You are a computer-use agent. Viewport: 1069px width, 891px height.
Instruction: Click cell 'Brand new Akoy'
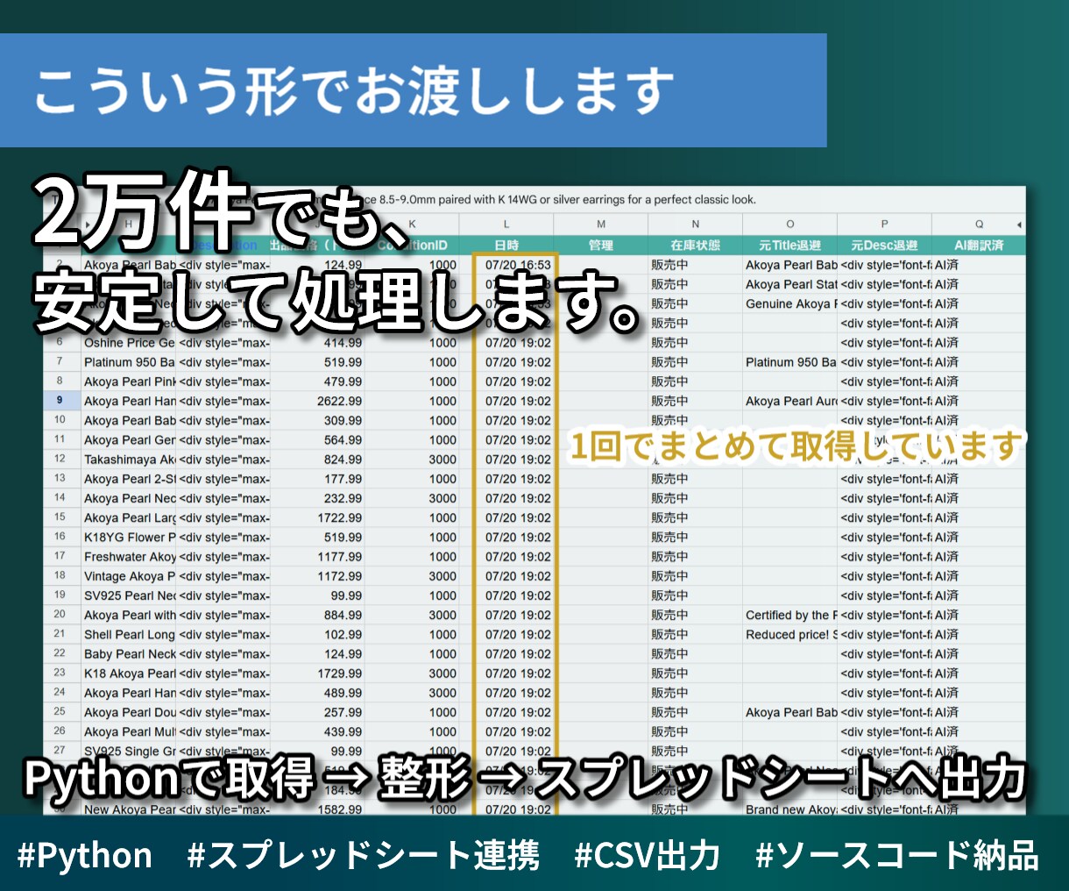tap(790, 809)
